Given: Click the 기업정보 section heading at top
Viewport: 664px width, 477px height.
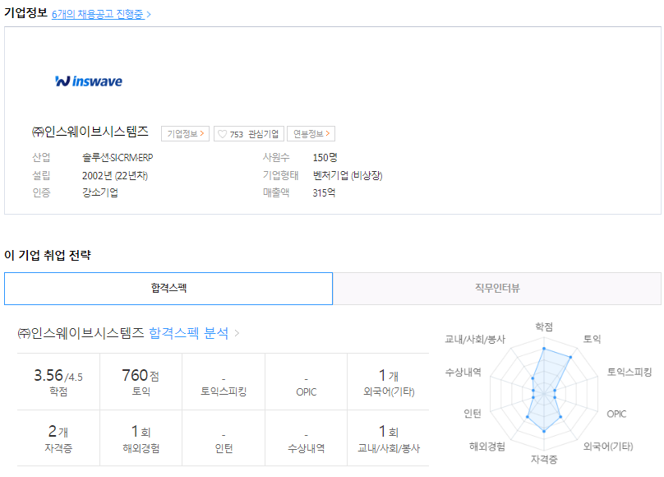Looking at the screenshot, I should 25,12.
